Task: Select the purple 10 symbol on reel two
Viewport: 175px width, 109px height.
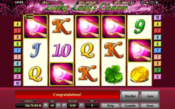Action: tap(61, 50)
